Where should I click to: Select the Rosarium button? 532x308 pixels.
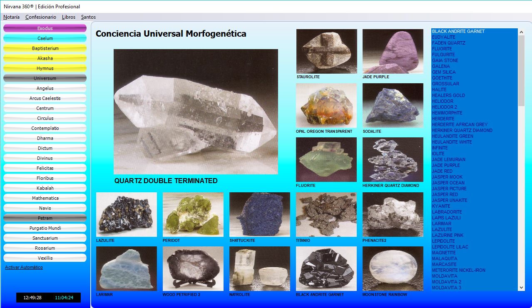coord(45,248)
